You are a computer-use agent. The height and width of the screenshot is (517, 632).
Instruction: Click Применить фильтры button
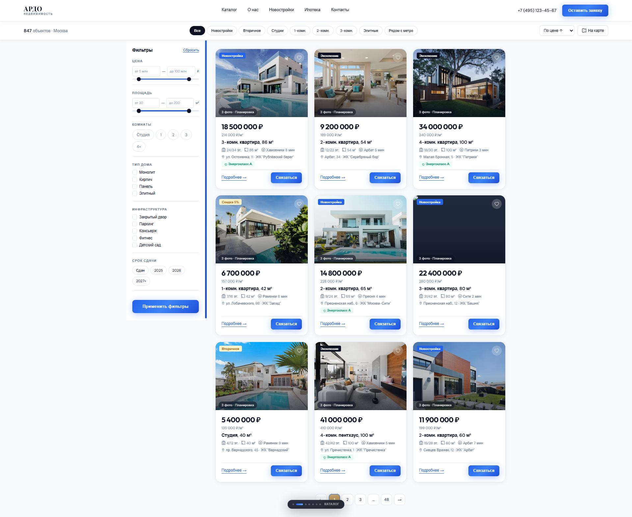[x=166, y=307]
